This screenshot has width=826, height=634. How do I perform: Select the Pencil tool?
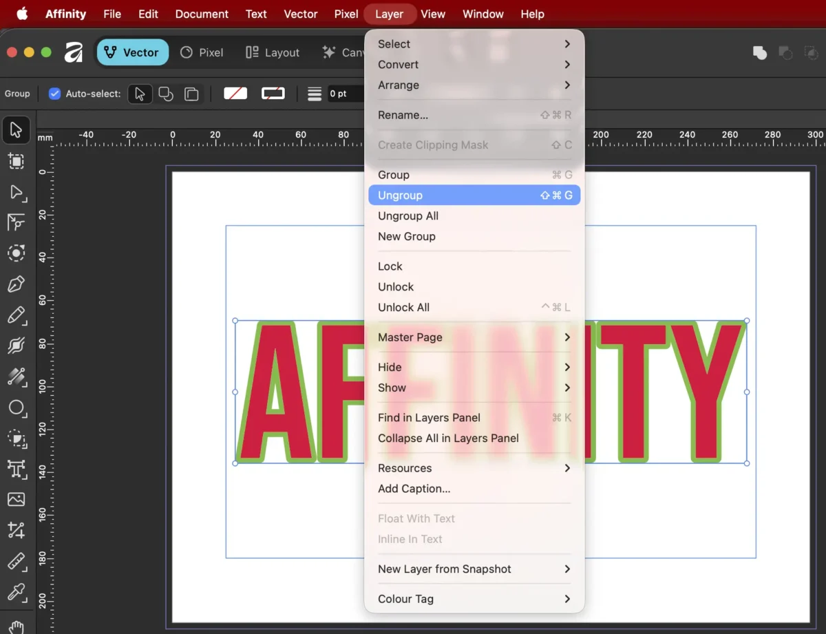[16, 315]
